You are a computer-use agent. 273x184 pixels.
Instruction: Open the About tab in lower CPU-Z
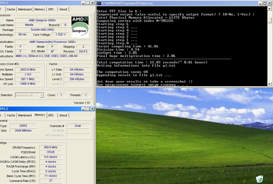point(63,115)
